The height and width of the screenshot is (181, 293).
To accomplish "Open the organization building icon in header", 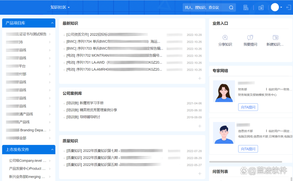I will tap(246, 8).
